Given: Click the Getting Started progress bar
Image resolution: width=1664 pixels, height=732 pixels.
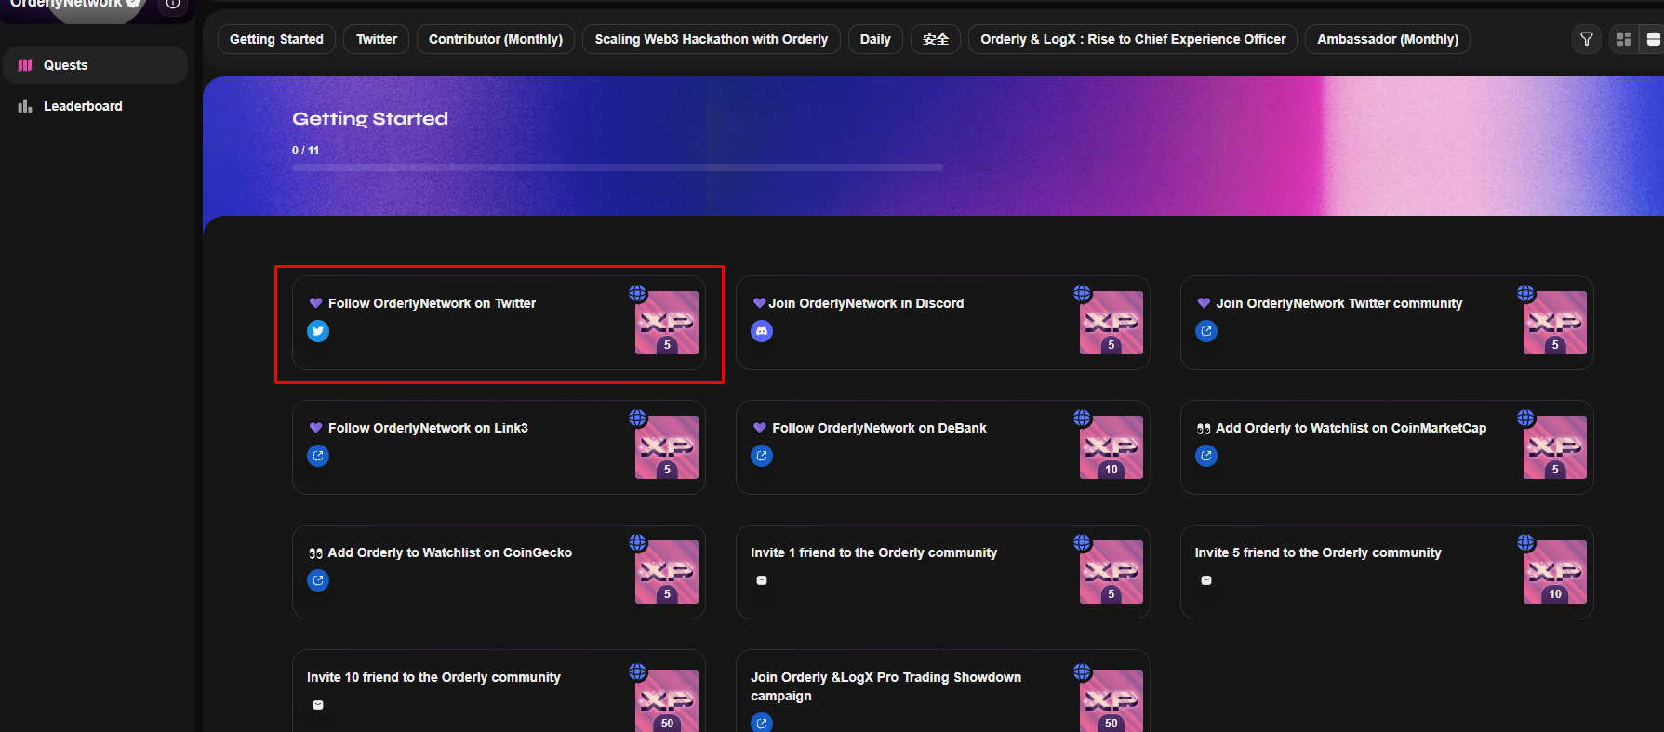Looking at the screenshot, I should pyautogui.click(x=618, y=167).
